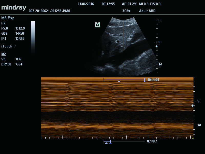The width and height of the screenshot is (205, 154).
Task: Click the cine frame slider triangle marker
Action: click(119, 81)
